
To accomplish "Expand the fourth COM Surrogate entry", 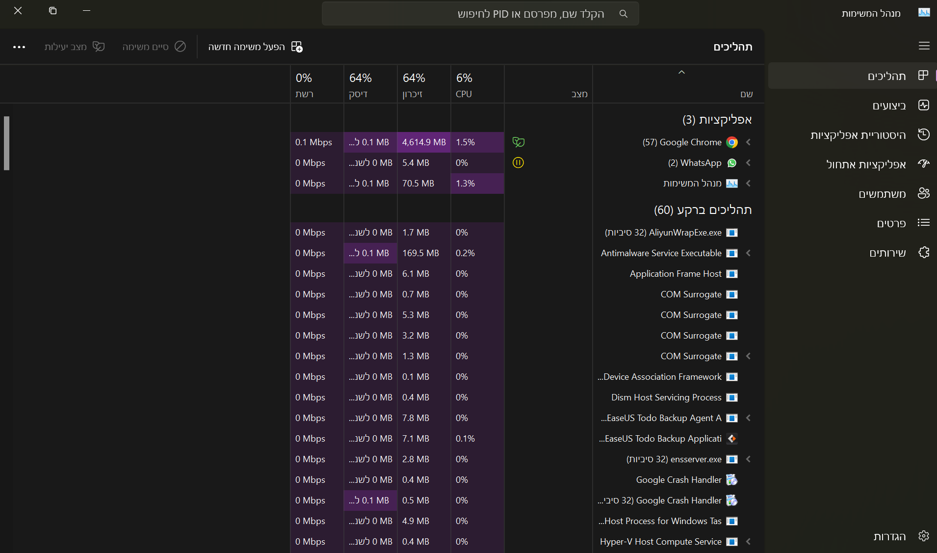I will [748, 356].
